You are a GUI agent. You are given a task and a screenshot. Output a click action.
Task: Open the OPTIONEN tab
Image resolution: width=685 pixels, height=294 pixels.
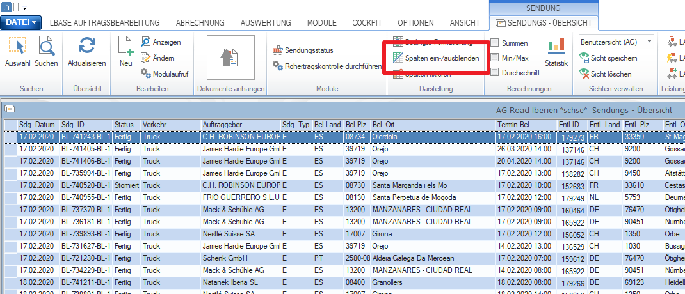coord(416,22)
